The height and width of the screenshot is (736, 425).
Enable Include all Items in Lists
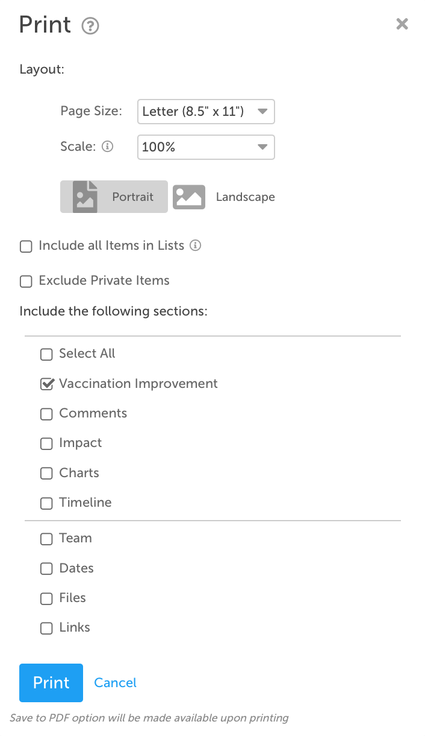click(x=26, y=247)
